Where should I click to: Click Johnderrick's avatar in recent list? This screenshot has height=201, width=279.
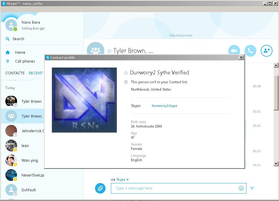11,131
